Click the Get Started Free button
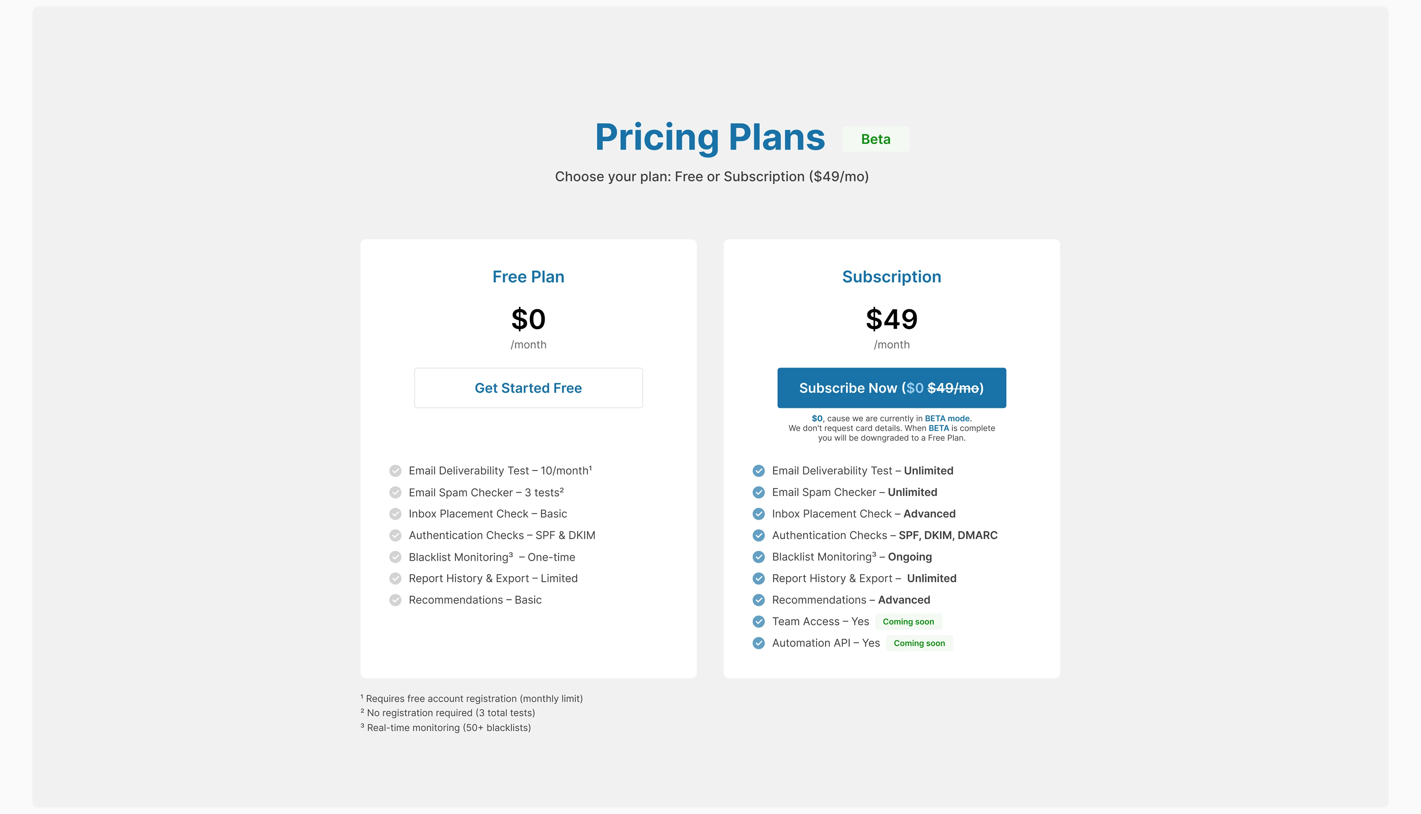 [x=528, y=388]
